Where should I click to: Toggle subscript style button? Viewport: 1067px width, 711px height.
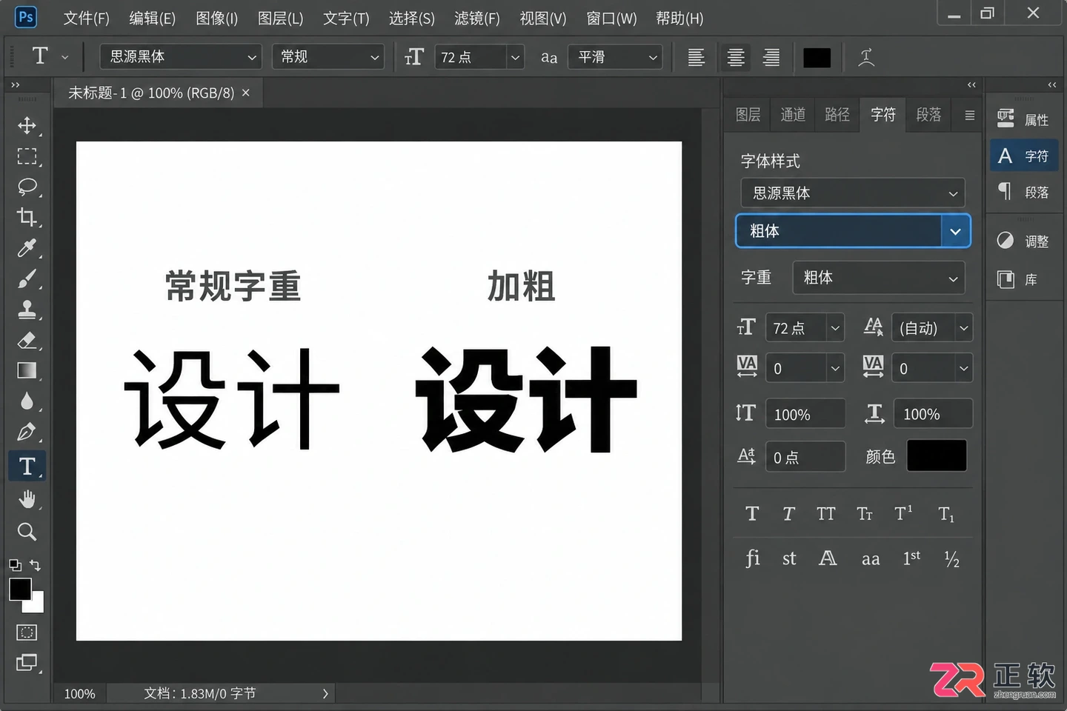click(946, 514)
